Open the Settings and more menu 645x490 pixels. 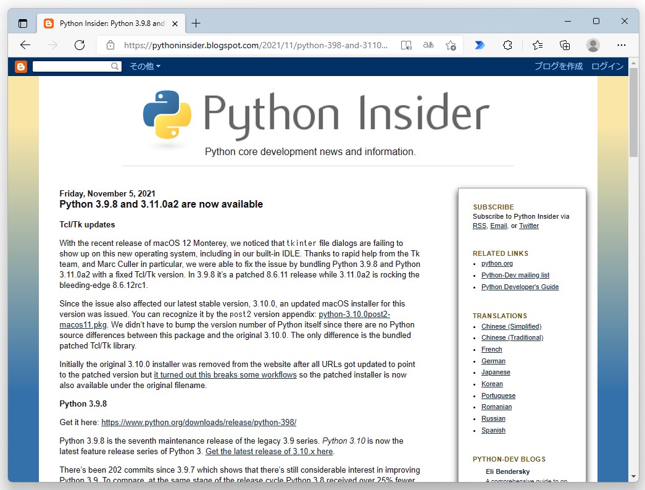[622, 44]
